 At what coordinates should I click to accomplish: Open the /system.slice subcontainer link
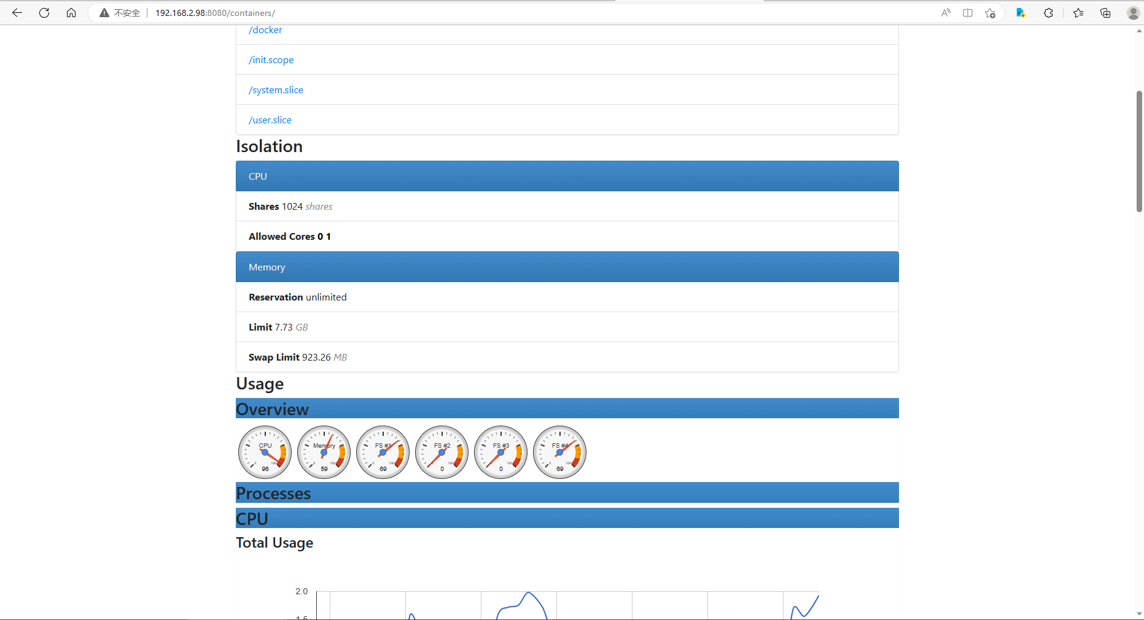[x=276, y=90]
